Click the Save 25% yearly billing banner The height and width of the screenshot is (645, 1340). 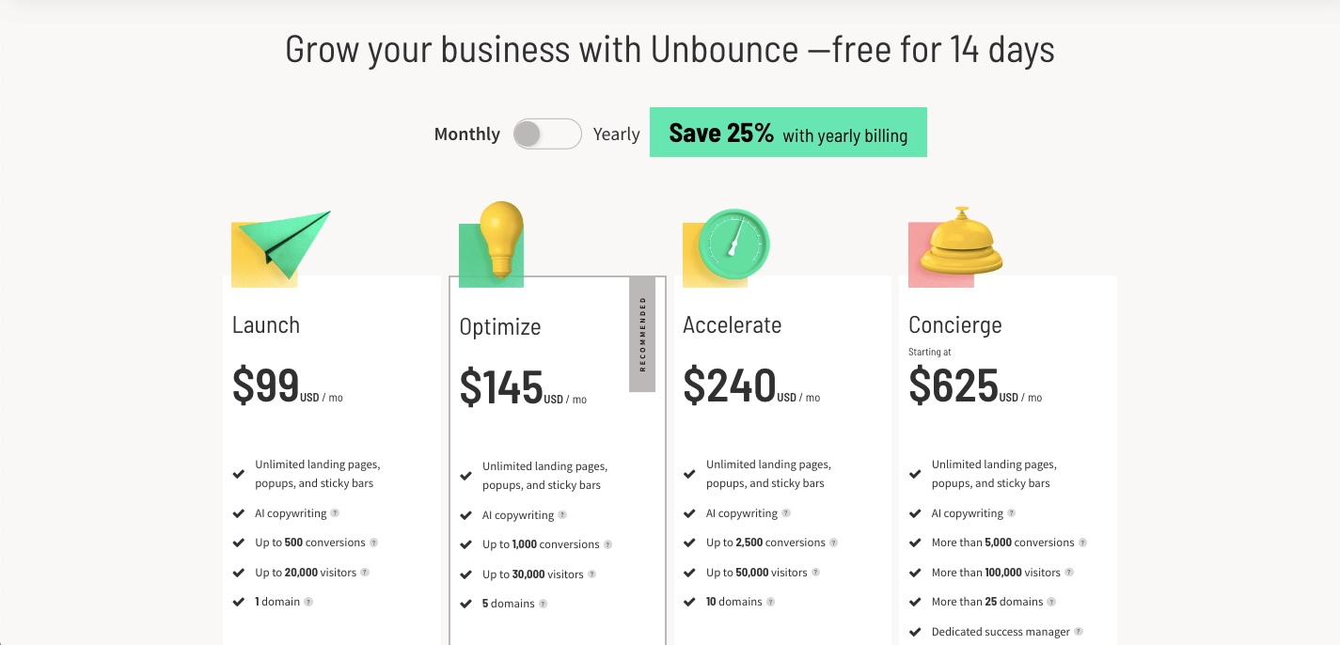pos(788,133)
